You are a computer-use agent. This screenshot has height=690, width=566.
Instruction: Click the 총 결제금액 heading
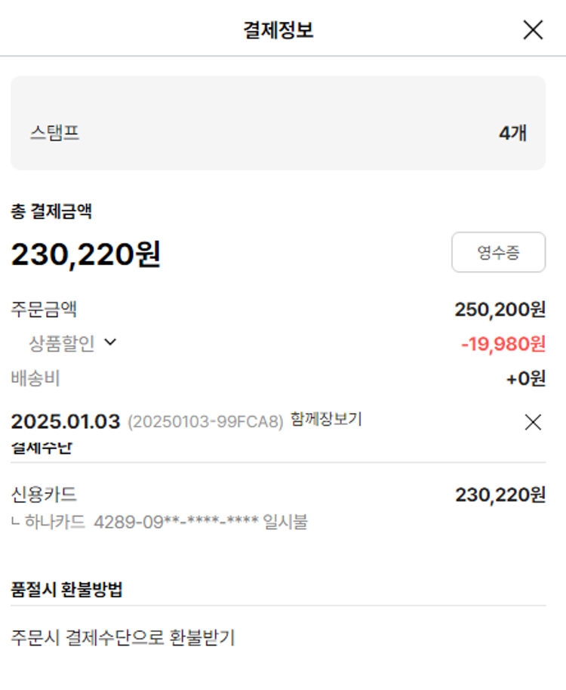pyautogui.click(x=51, y=212)
